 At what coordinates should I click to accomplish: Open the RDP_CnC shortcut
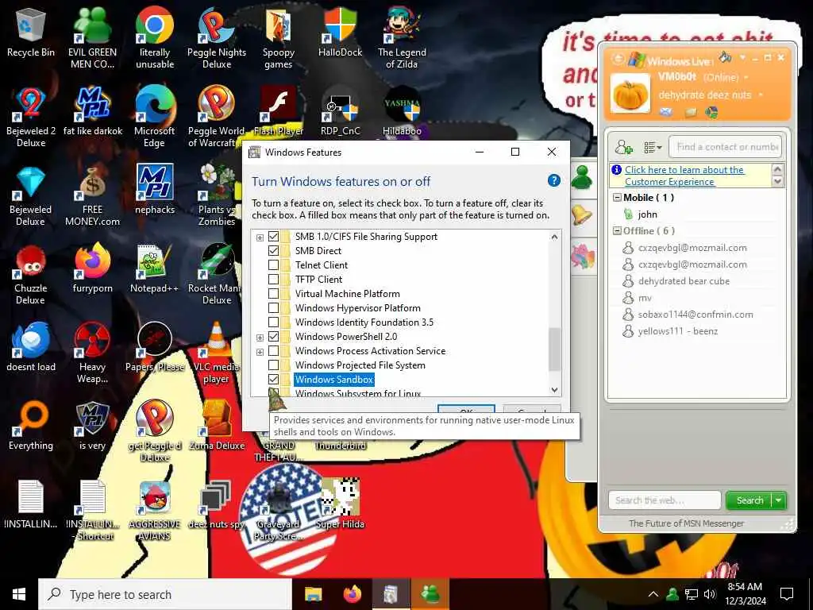(340, 110)
